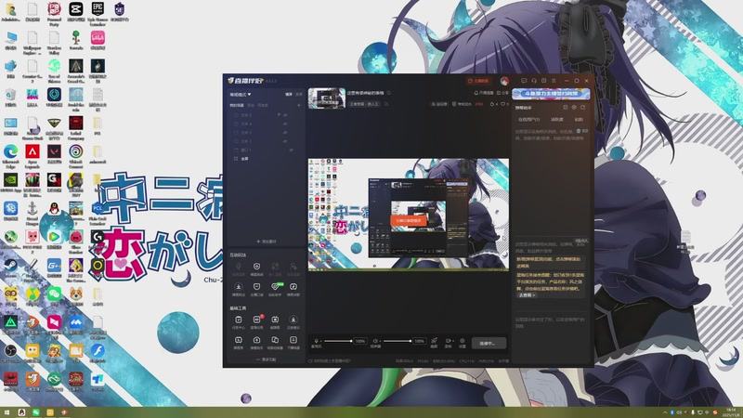Open the Windows Start button
The width and height of the screenshot is (743, 418).
tap(7, 412)
